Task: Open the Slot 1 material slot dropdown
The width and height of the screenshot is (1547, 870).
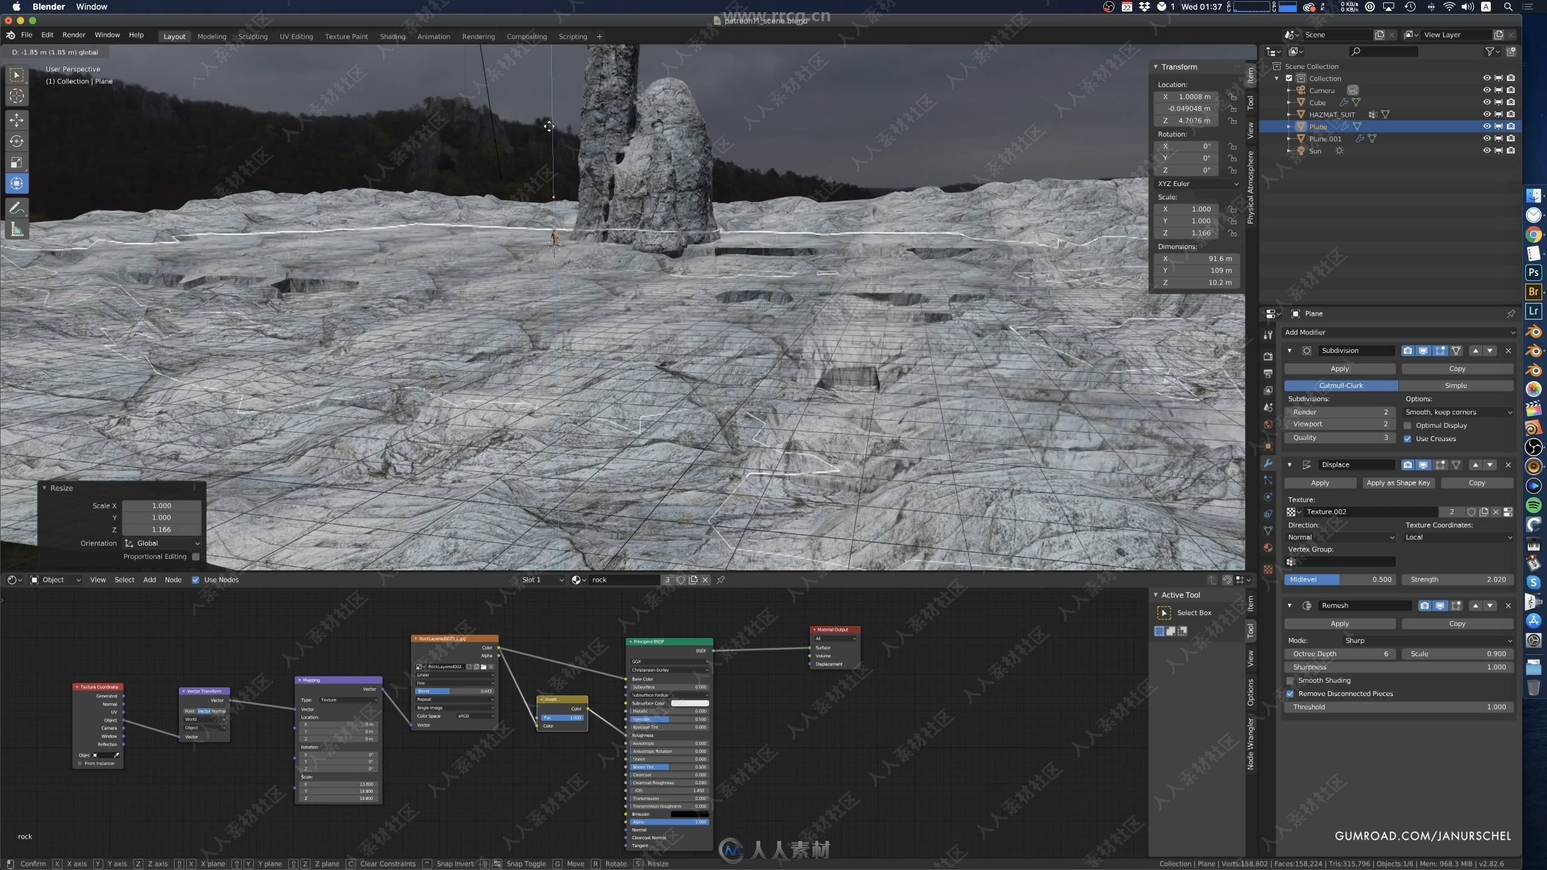Action: (542, 580)
